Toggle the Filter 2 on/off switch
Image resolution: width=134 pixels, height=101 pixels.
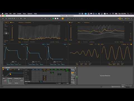tap(15, 70)
